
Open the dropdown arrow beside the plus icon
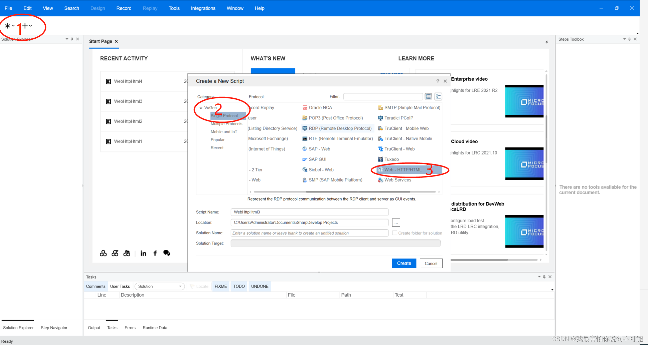pyautogui.click(x=30, y=26)
